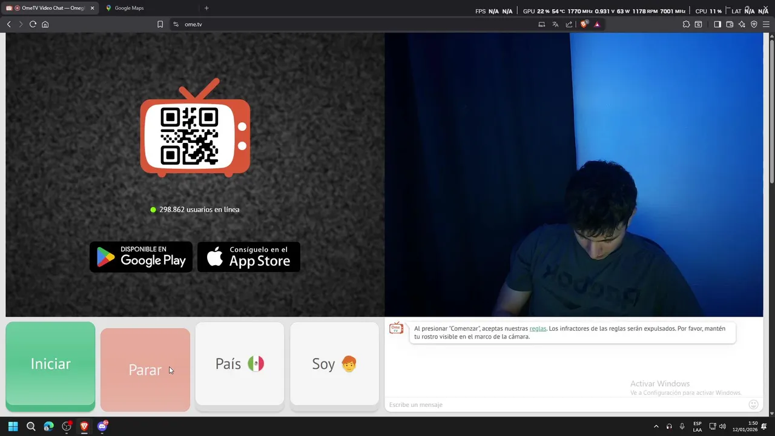Open the emoji picker in chat
Image resolution: width=775 pixels, height=436 pixels.
pyautogui.click(x=754, y=405)
